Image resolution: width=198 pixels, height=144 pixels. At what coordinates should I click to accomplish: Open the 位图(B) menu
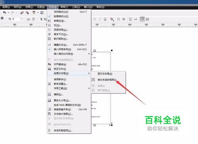pos(41,7)
